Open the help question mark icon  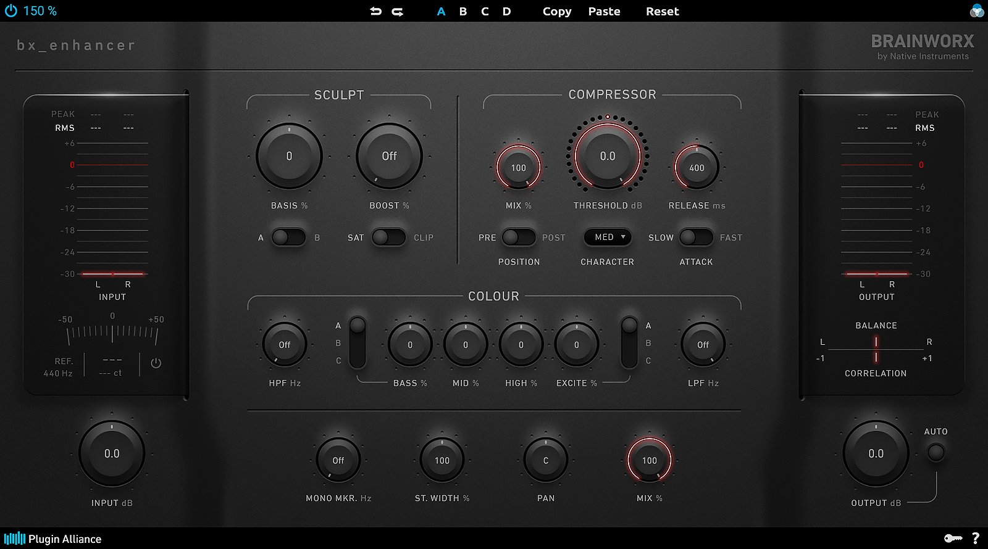click(x=976, y=539)
